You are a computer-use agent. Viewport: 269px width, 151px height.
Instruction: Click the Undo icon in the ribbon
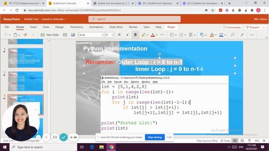click(6, 35)
